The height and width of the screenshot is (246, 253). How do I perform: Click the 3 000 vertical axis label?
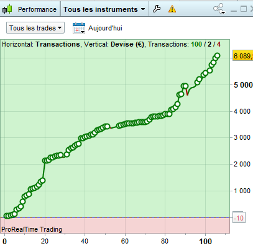click(x=242, y=137)
